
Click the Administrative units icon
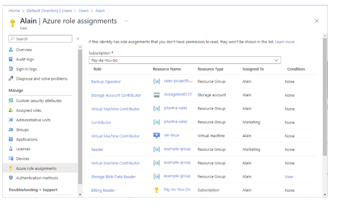click(x=10, y=120)
